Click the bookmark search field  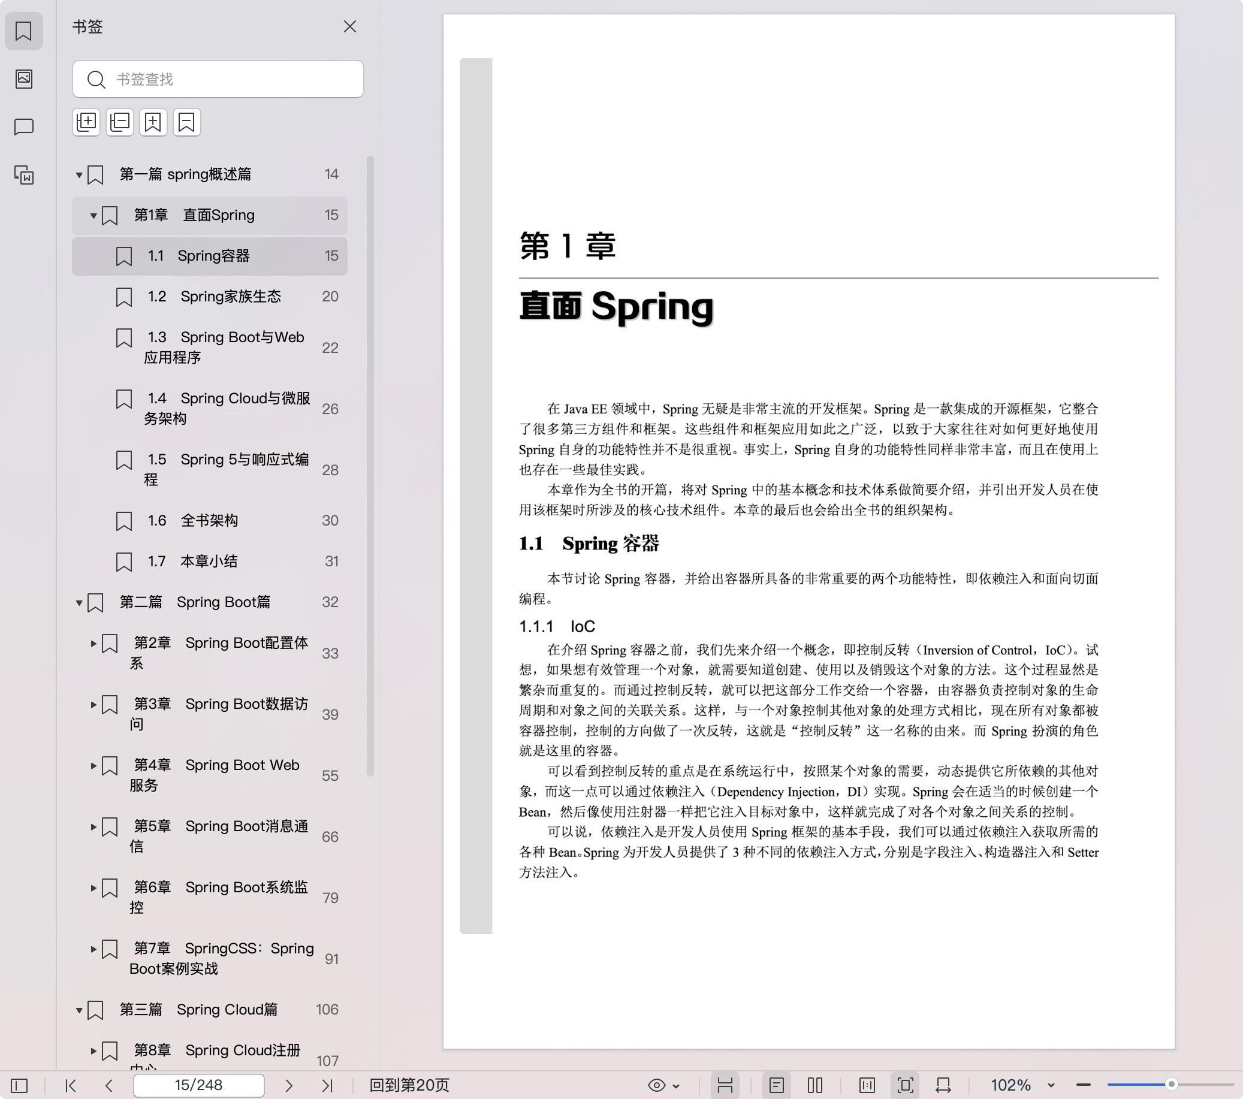(x=218, y=79)
